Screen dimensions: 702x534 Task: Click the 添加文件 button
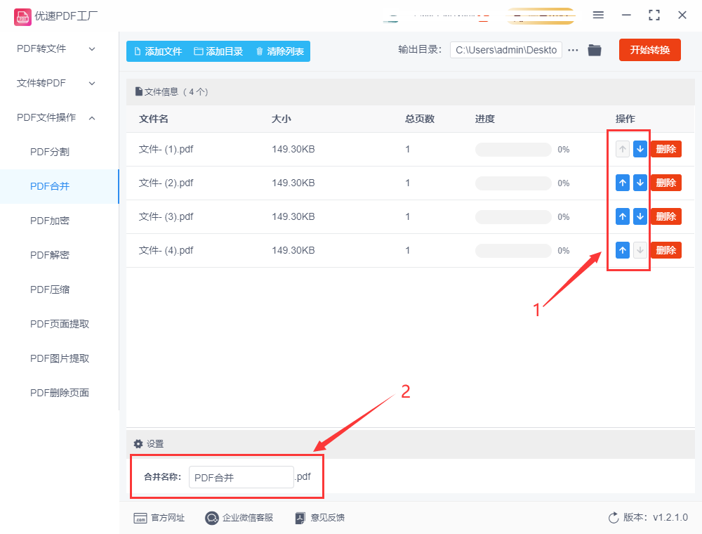click(158, 51)
